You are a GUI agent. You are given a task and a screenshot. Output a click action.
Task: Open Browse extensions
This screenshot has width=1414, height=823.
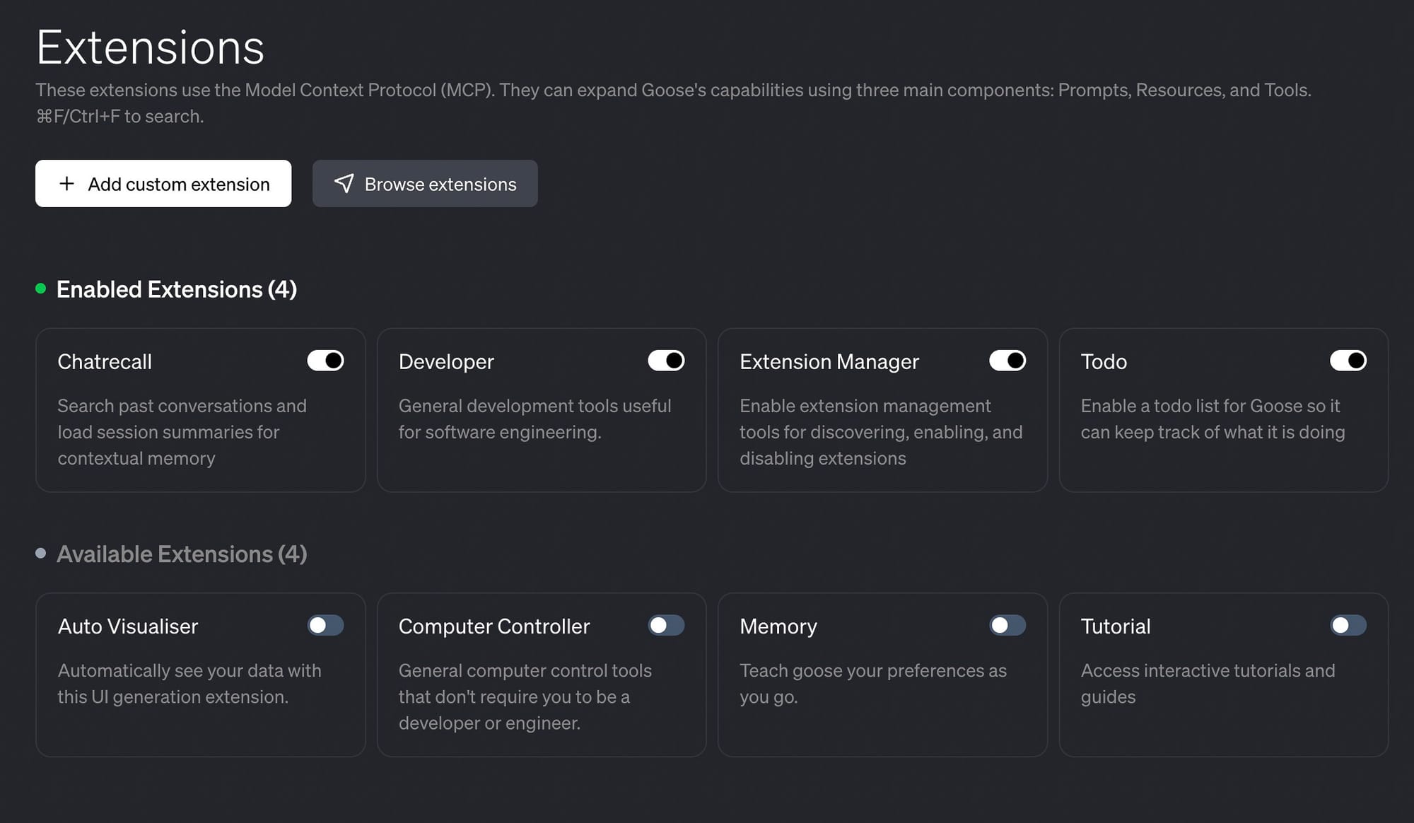click(x=425, y=184)
